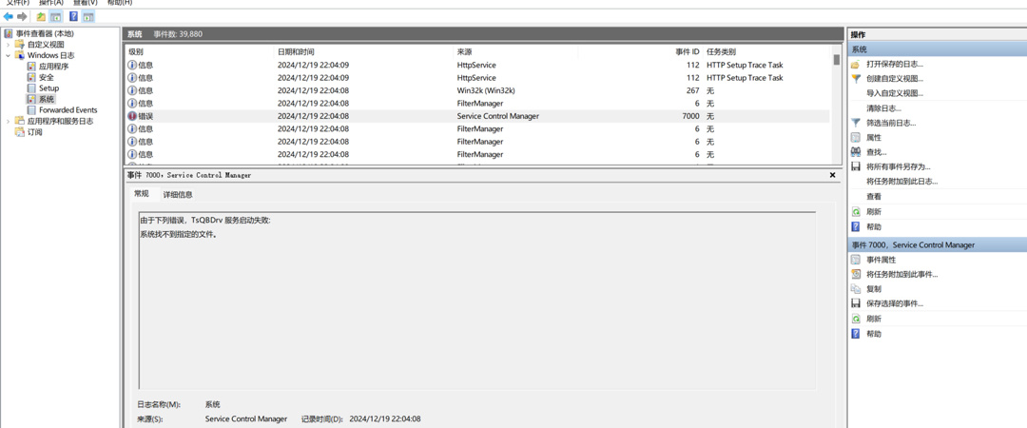Switch to the 详细信息 tab
Image resolution: width=1027 pixels, height=428 pixels.
[178, 195]
